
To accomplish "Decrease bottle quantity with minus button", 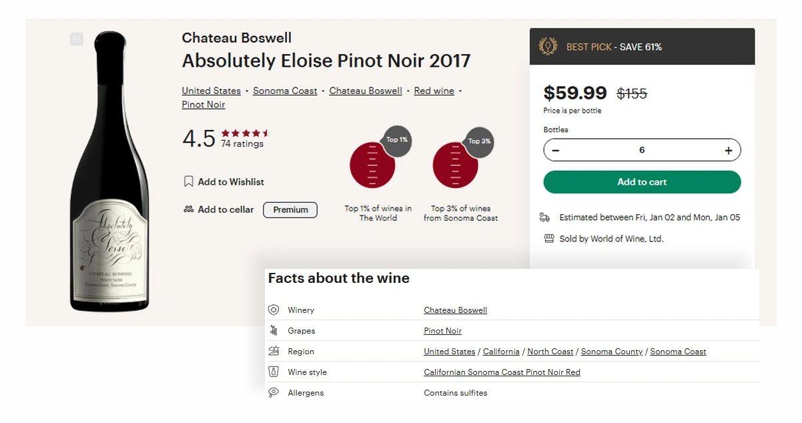I will [556, 151].
